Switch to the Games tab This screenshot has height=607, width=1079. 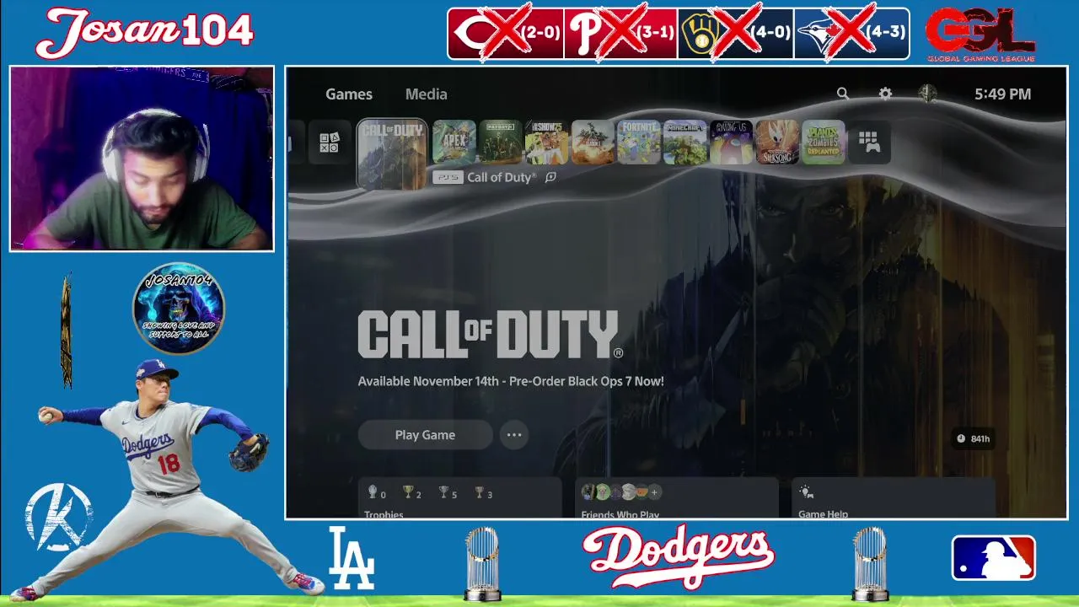[349, 94]
